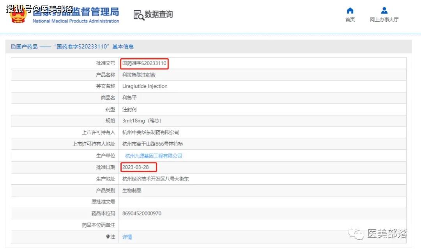Click English name Liraglutide Injection
The width and height of the screenshot is (421, 252).
click(145, 86)
